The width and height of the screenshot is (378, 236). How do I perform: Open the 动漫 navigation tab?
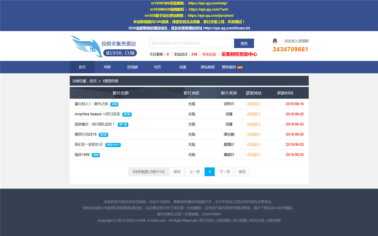183,67
